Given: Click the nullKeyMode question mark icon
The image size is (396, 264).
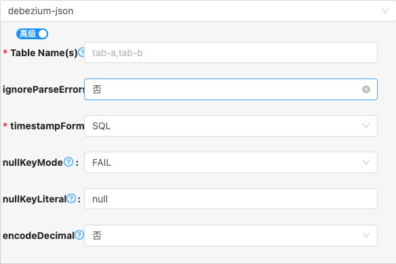Looking at the screenshot, I should tap(68, 162).
